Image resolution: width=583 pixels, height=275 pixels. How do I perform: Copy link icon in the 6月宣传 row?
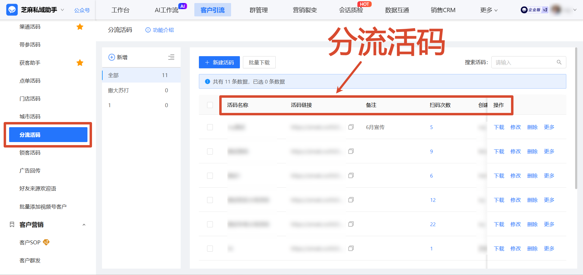tap(351, 127)
